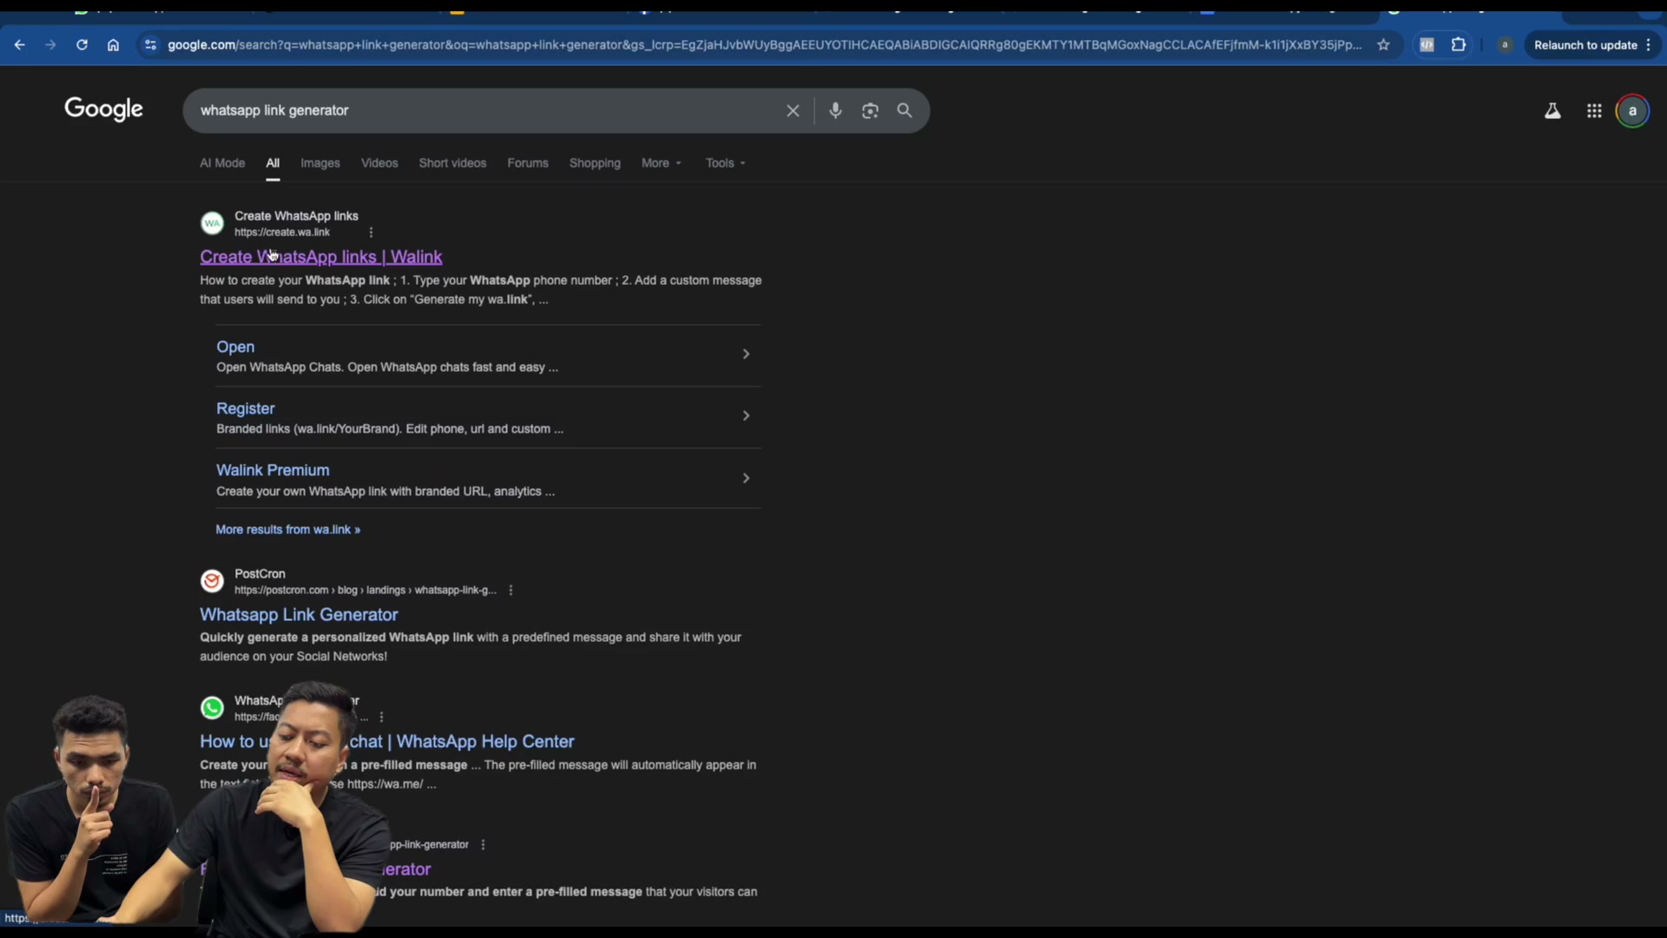Click More results from wa.link
The image size is (1667, 938).
[x=287, y=530]
